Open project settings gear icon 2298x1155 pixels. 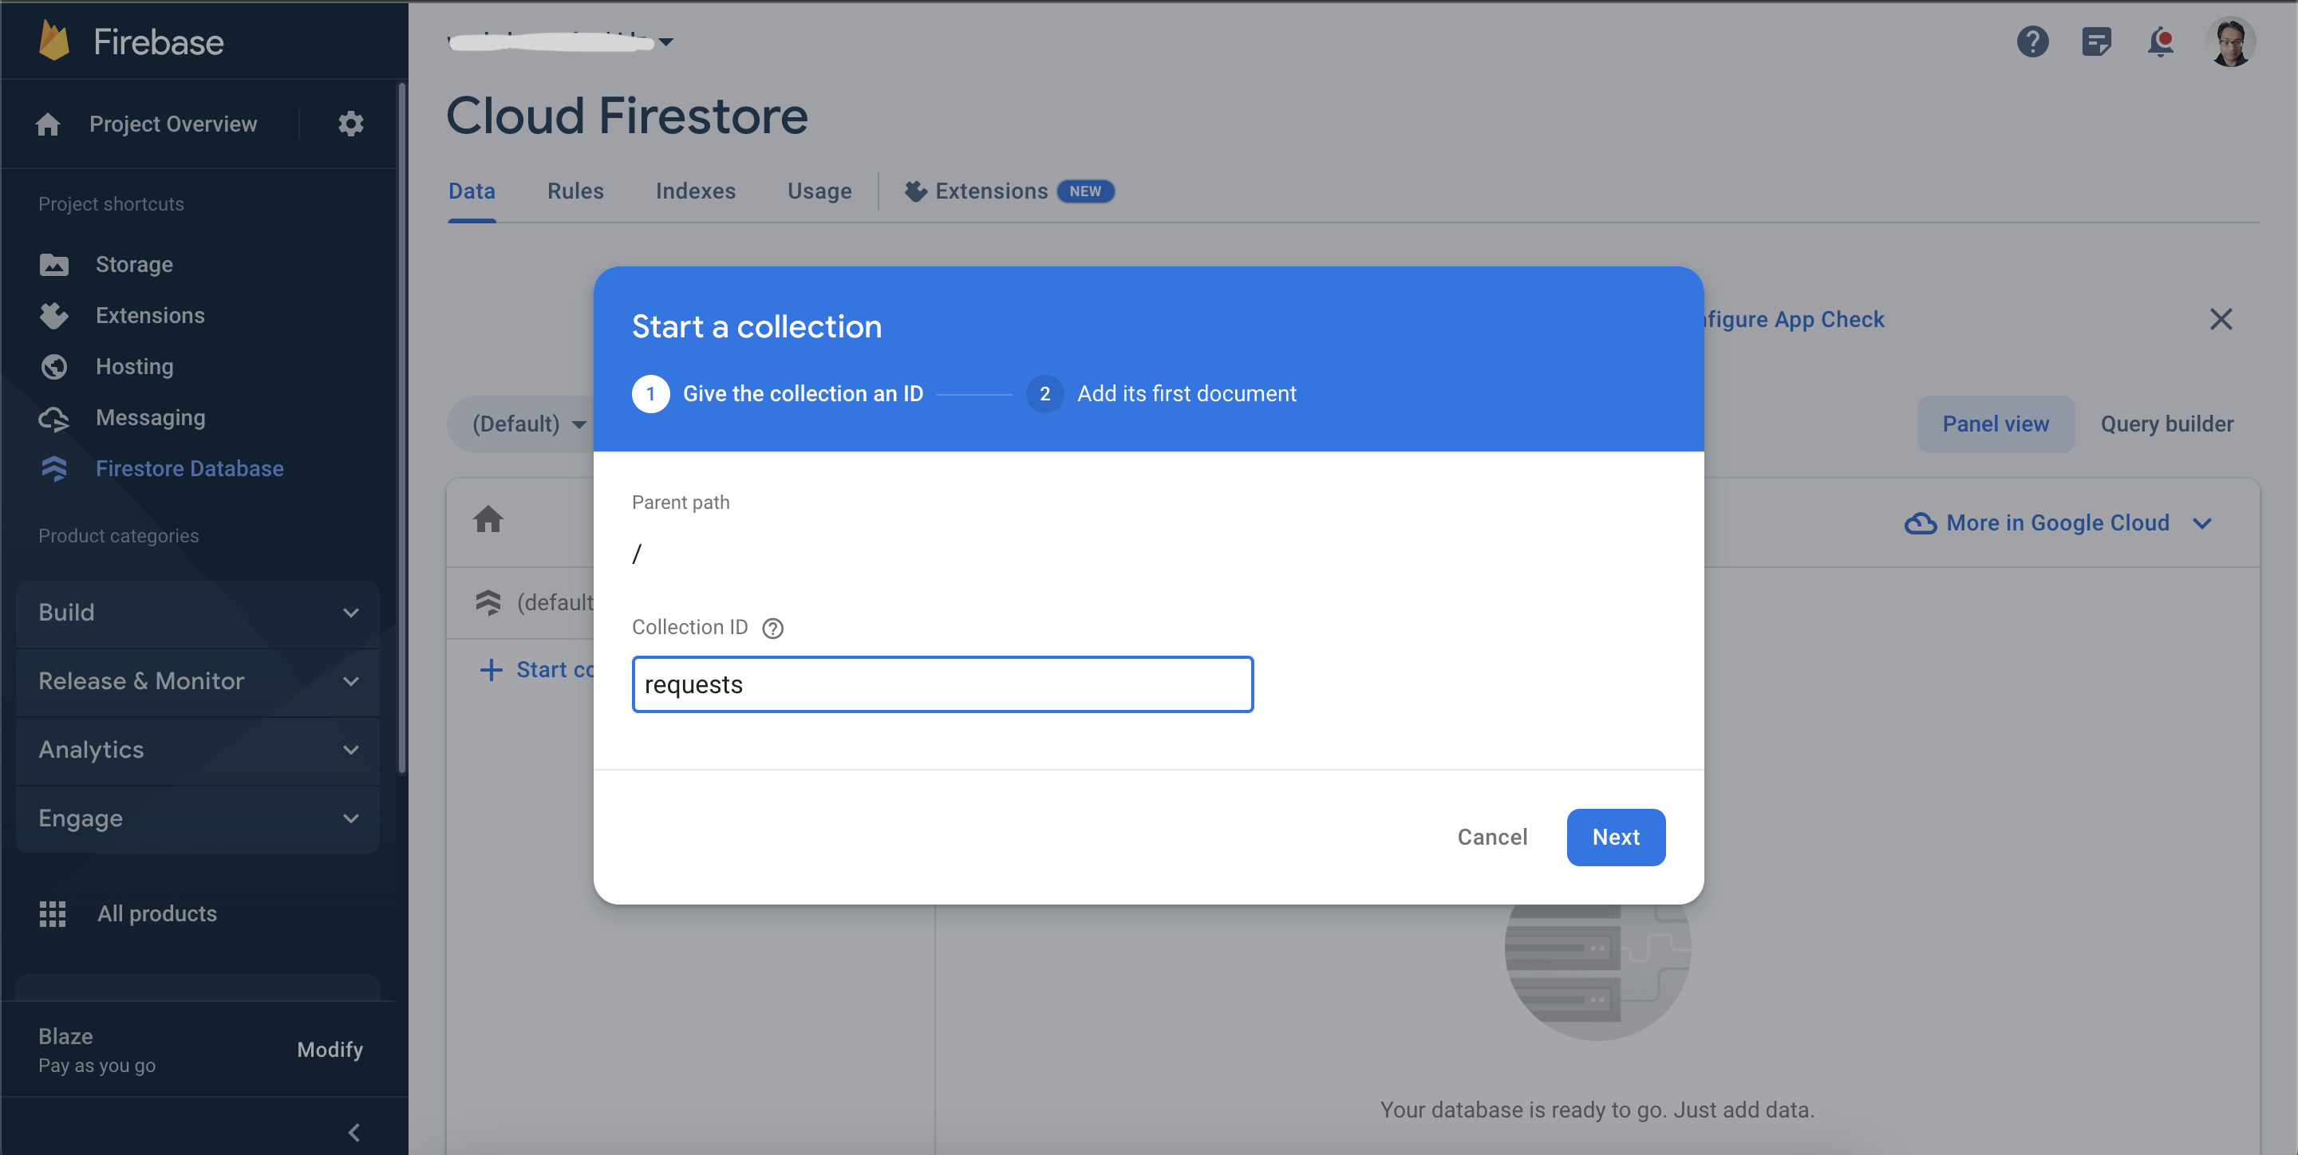pos(350,124)
